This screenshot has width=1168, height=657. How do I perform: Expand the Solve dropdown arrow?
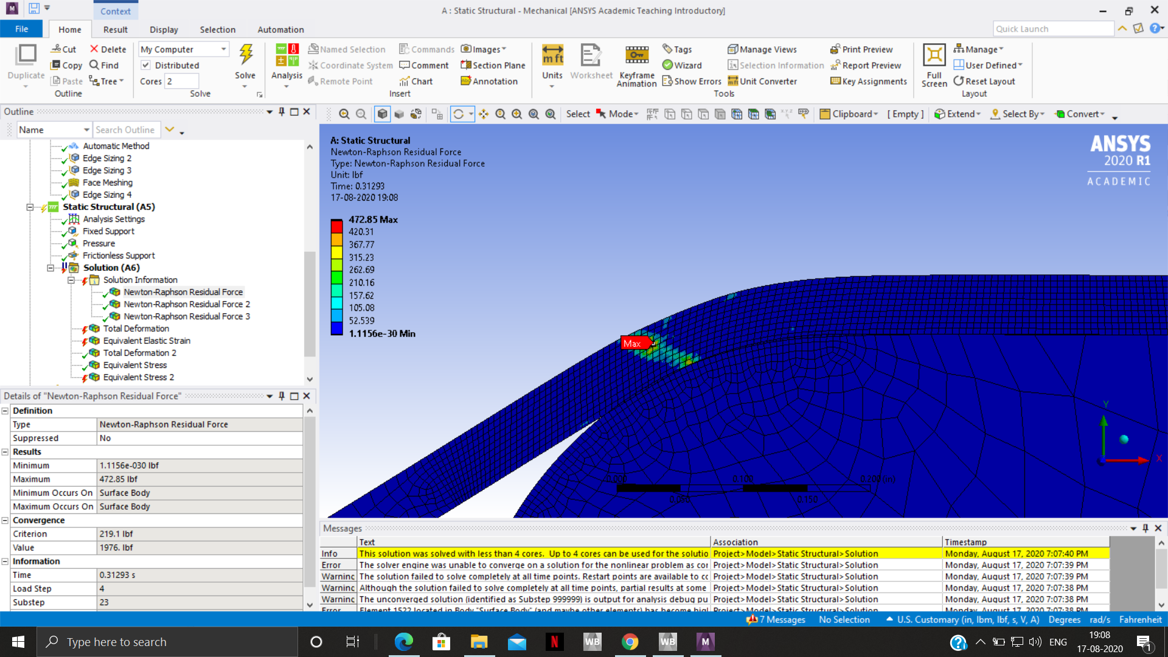(245, 85)
